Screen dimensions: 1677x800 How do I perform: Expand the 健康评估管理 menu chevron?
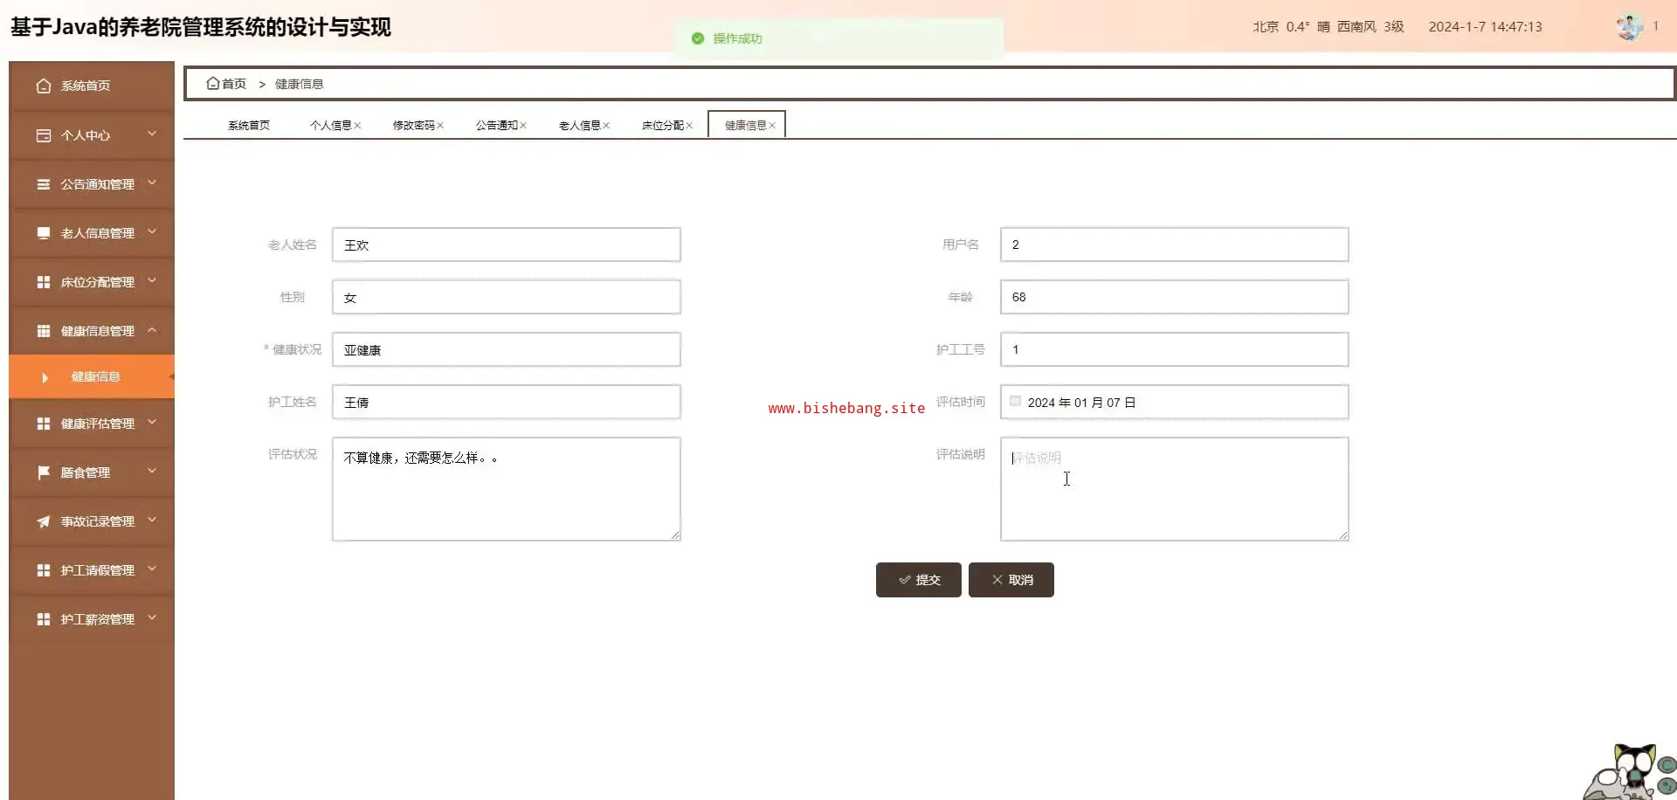[x=152, y=422]
